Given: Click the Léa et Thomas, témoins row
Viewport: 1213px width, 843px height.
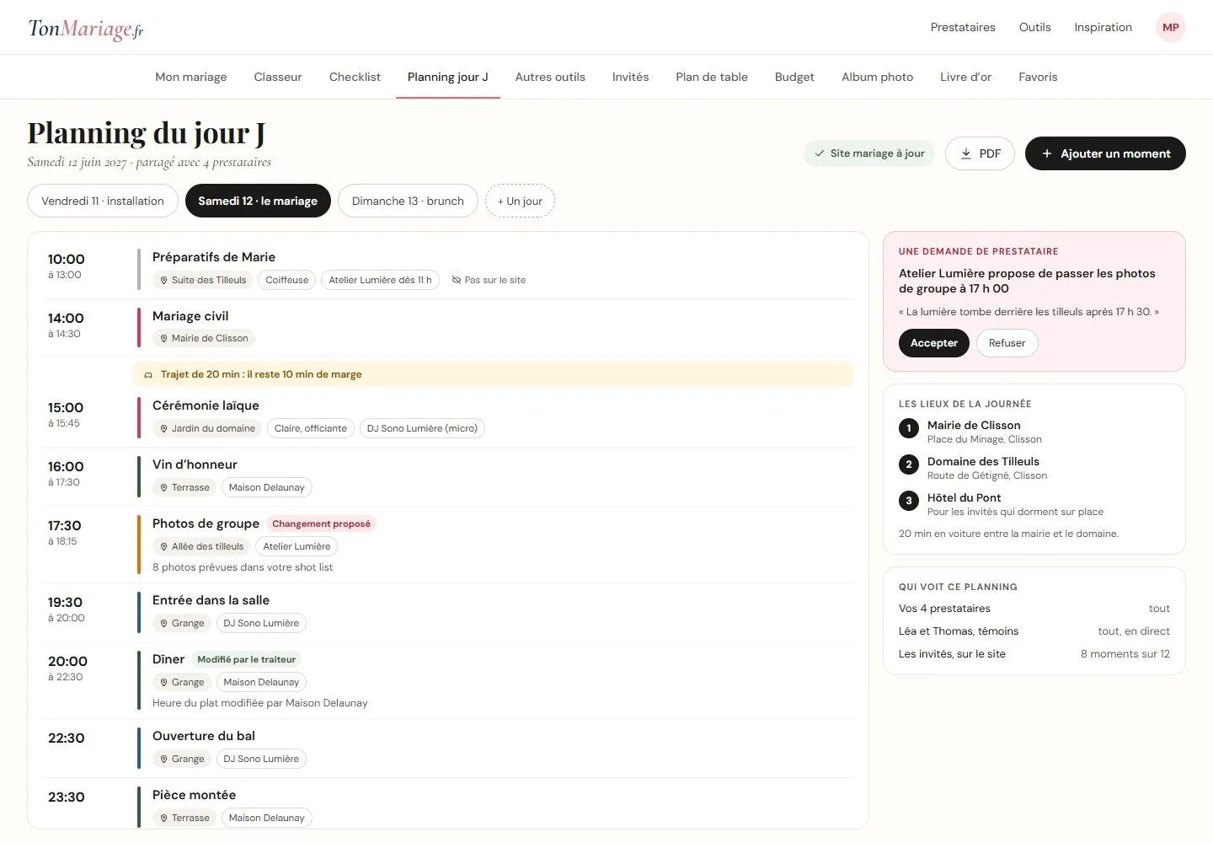Looking at the screenshot, I should (1034, 631).
